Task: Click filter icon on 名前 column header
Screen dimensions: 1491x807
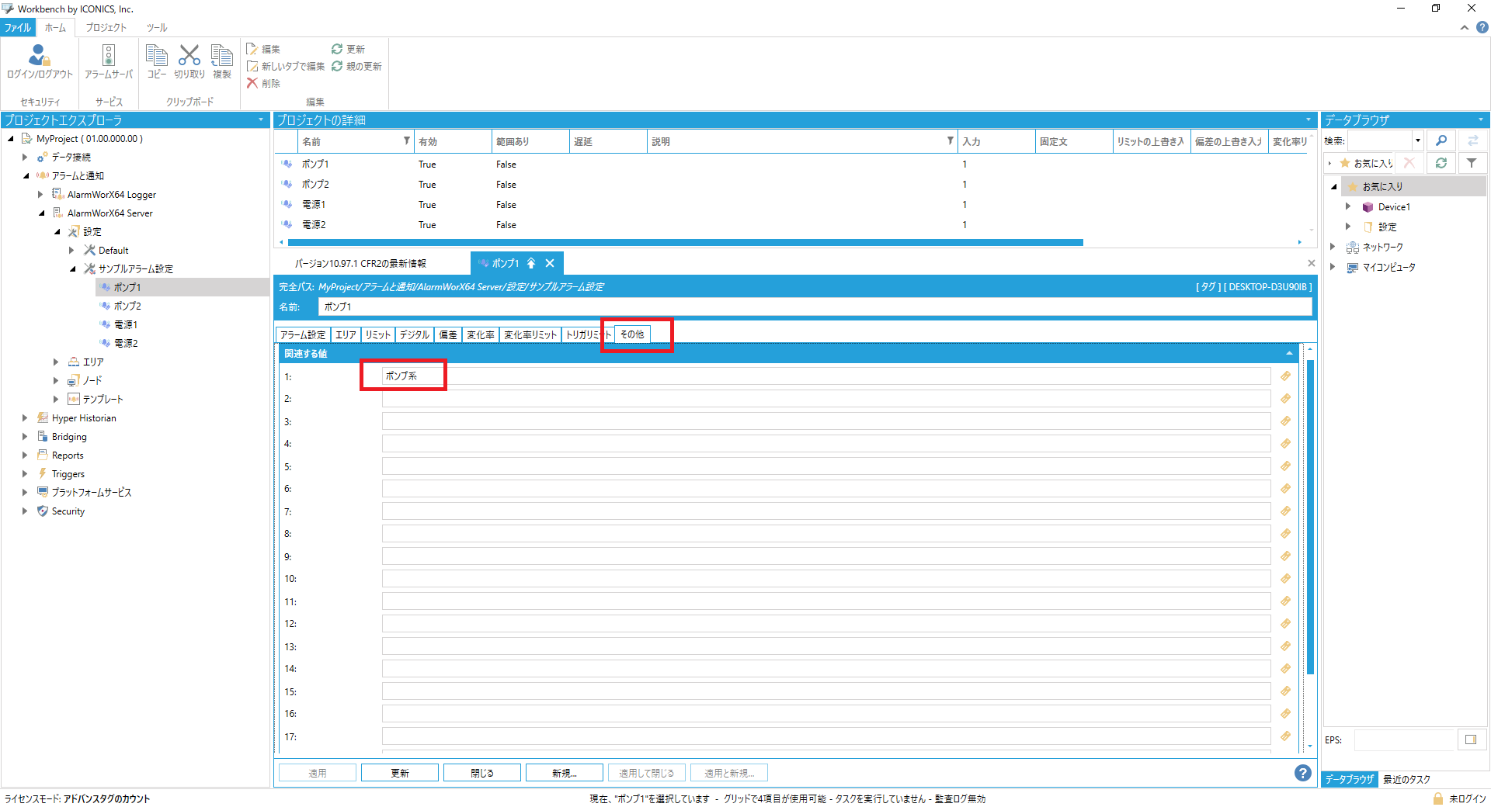Action: point(406,140)
